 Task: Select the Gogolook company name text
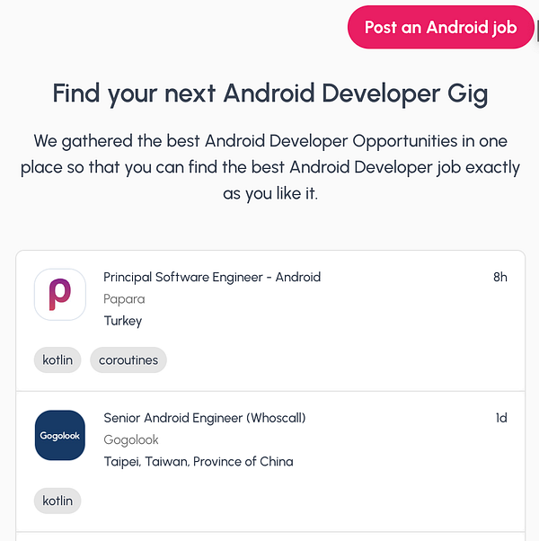point(131,439)
